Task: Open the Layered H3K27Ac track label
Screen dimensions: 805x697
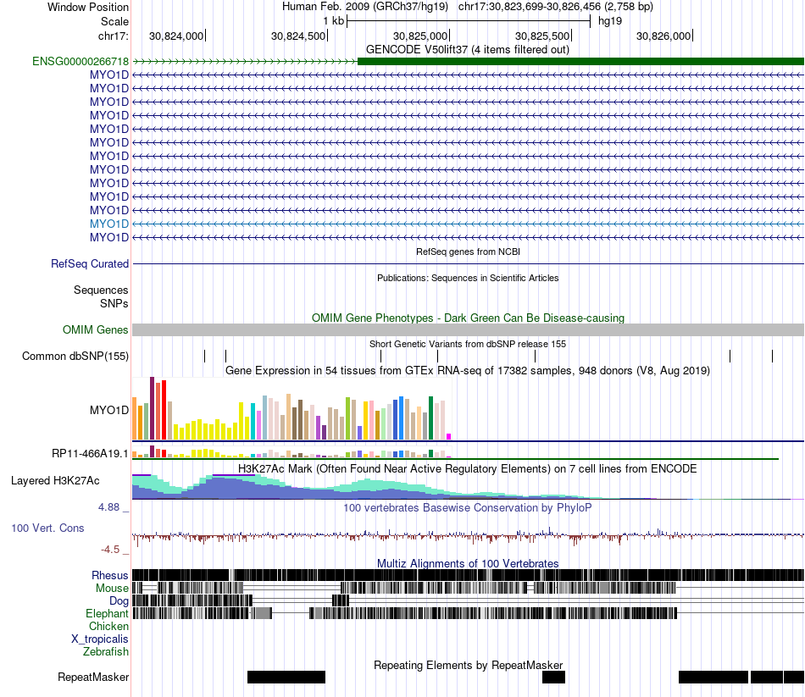Action: point(55,481)
